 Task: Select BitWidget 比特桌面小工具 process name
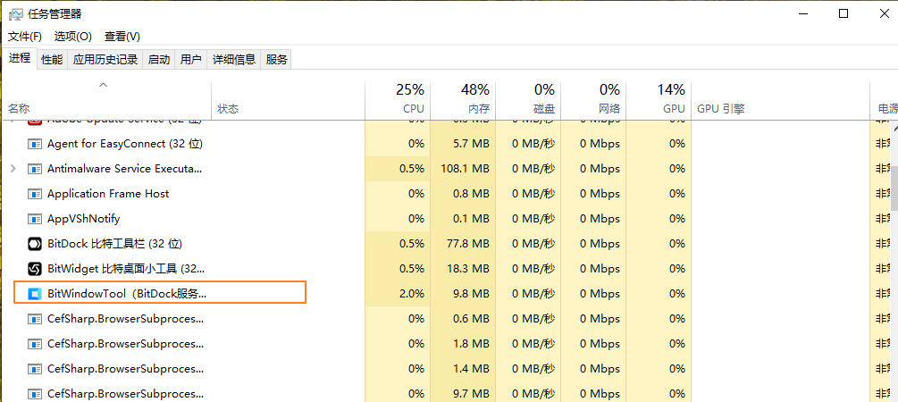click(125, 269)
